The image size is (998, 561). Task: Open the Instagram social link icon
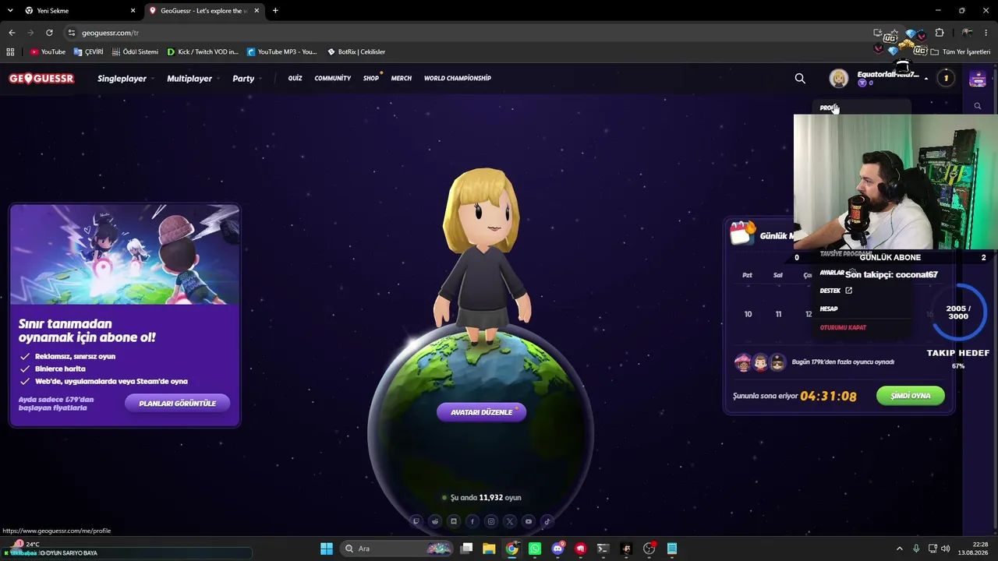[491, 521]
